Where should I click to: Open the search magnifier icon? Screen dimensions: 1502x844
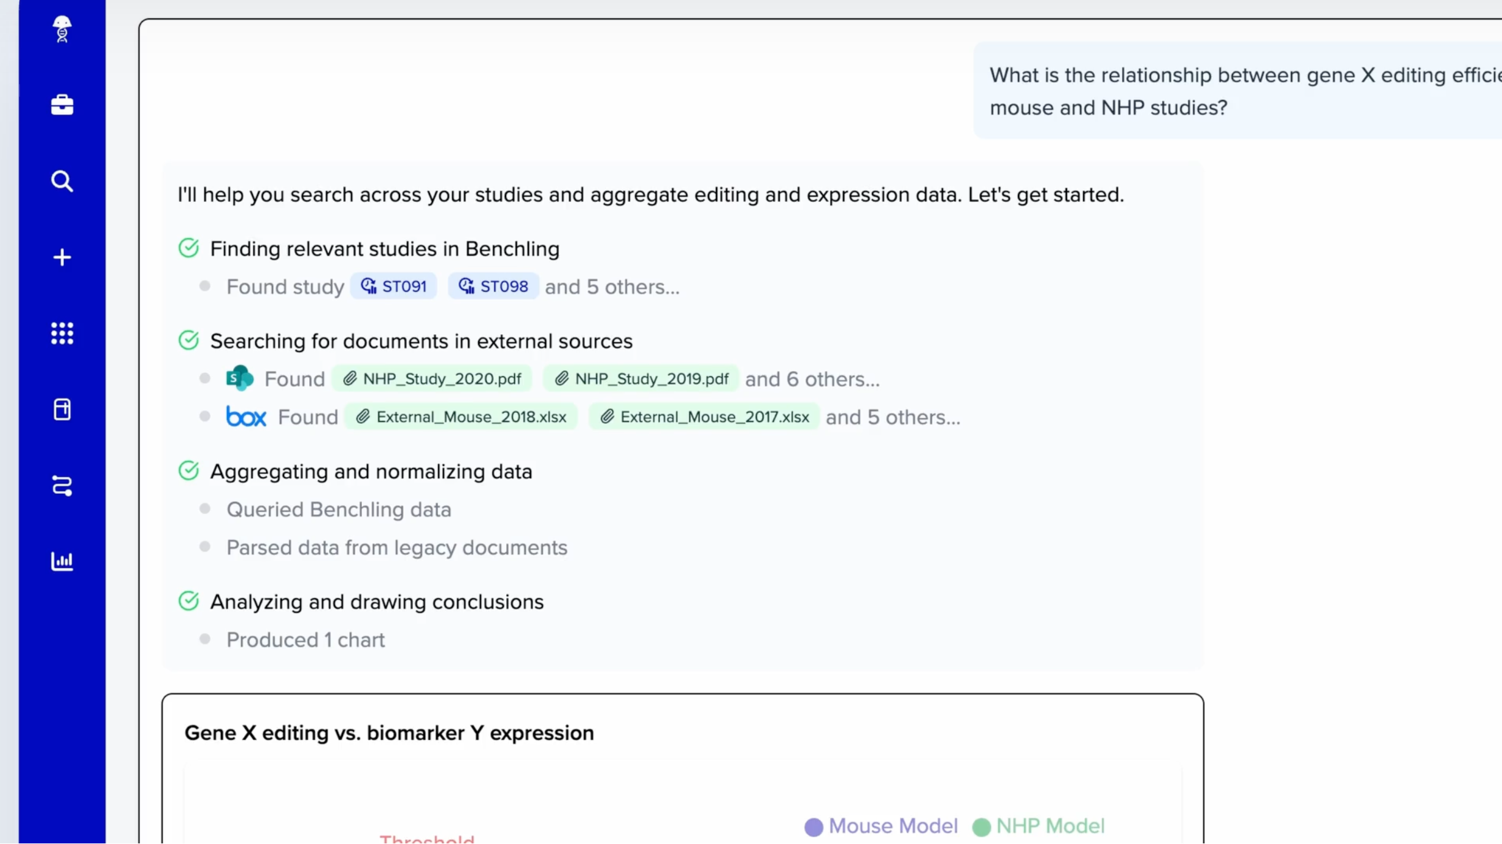pos(62,182)
